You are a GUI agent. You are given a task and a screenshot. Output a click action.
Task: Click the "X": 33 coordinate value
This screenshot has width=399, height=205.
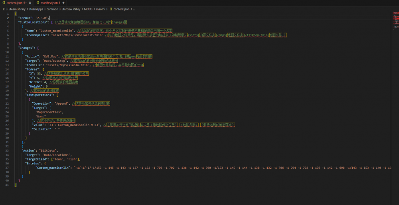[40, 73]
